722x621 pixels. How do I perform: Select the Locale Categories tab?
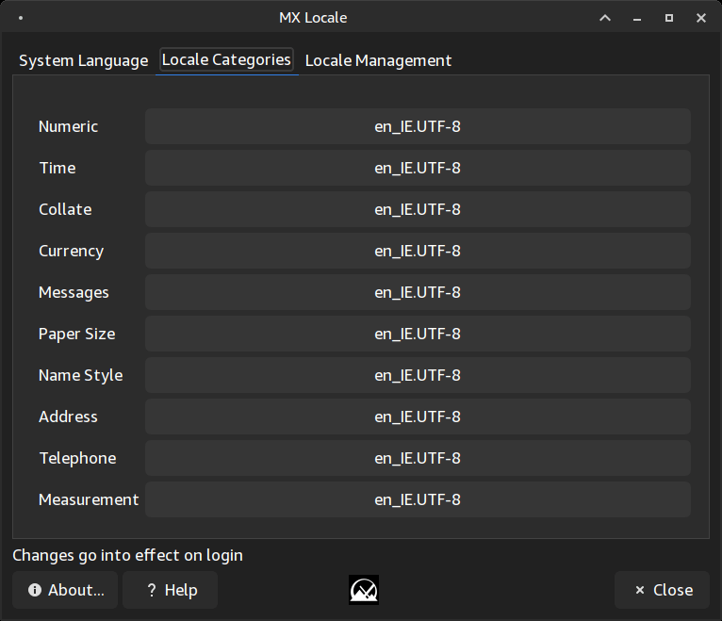[226, 60]
